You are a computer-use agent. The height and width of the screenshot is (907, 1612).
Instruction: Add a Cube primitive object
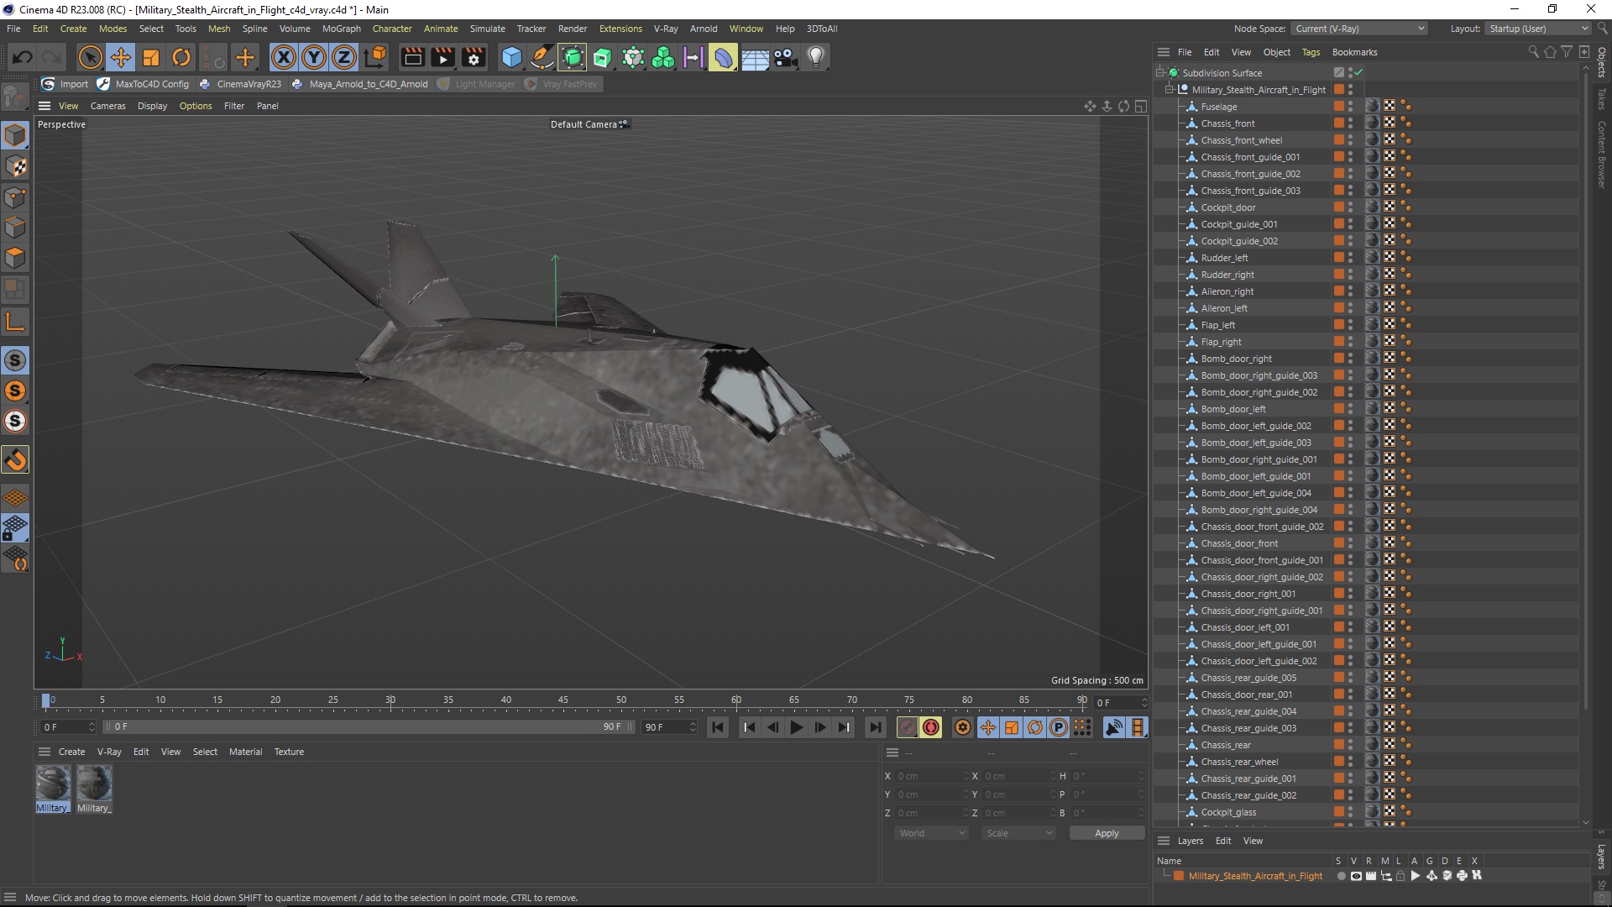click(511, 57)
